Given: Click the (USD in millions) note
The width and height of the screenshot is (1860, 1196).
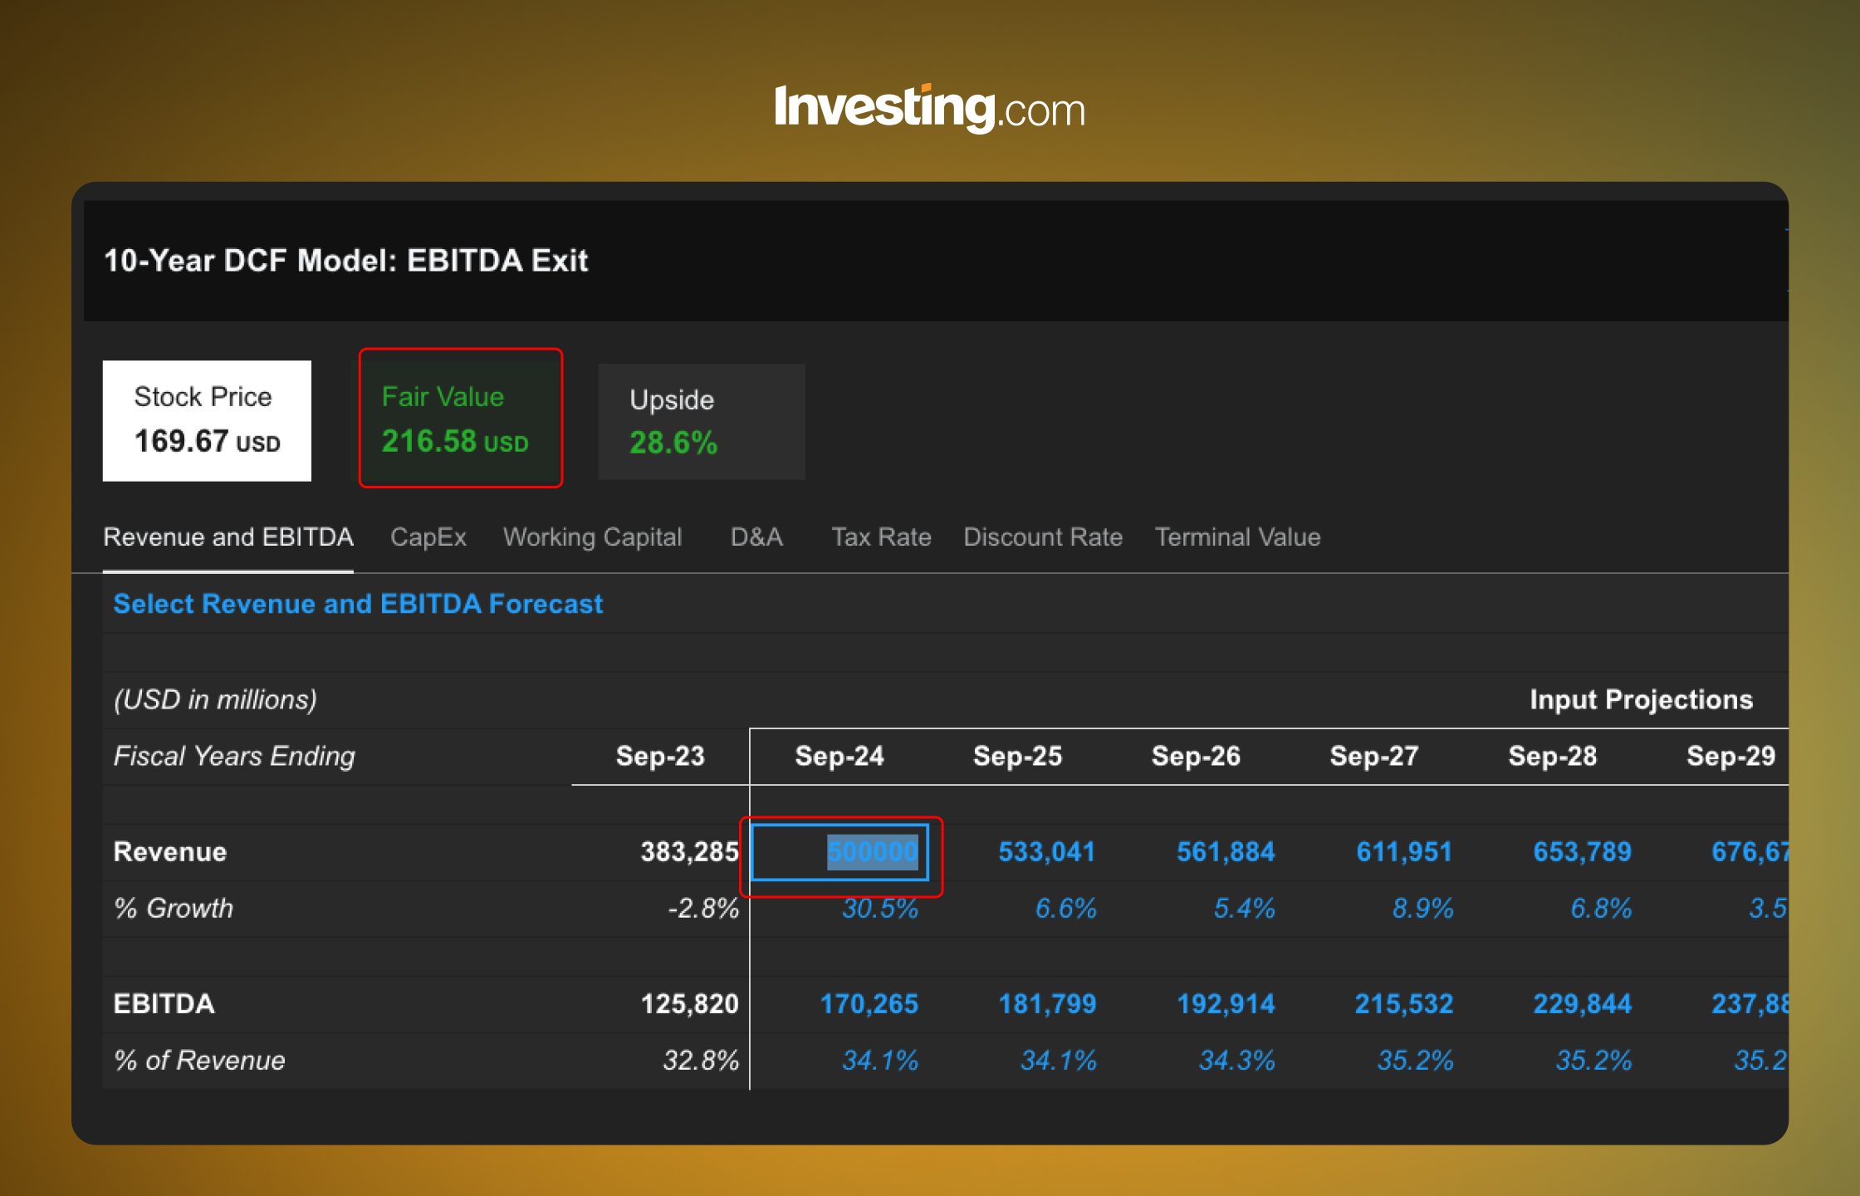Looking at the screenshot, I should [x=215, y=699].
